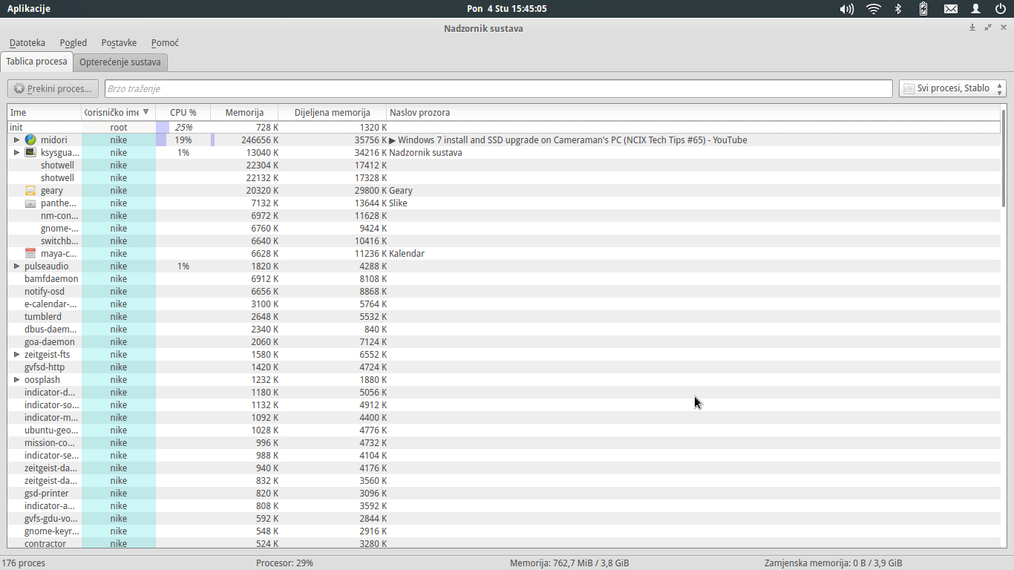Click the Brzo traženje search field
This screenshot has height=570, width=1014.
[x=497, y=88]
